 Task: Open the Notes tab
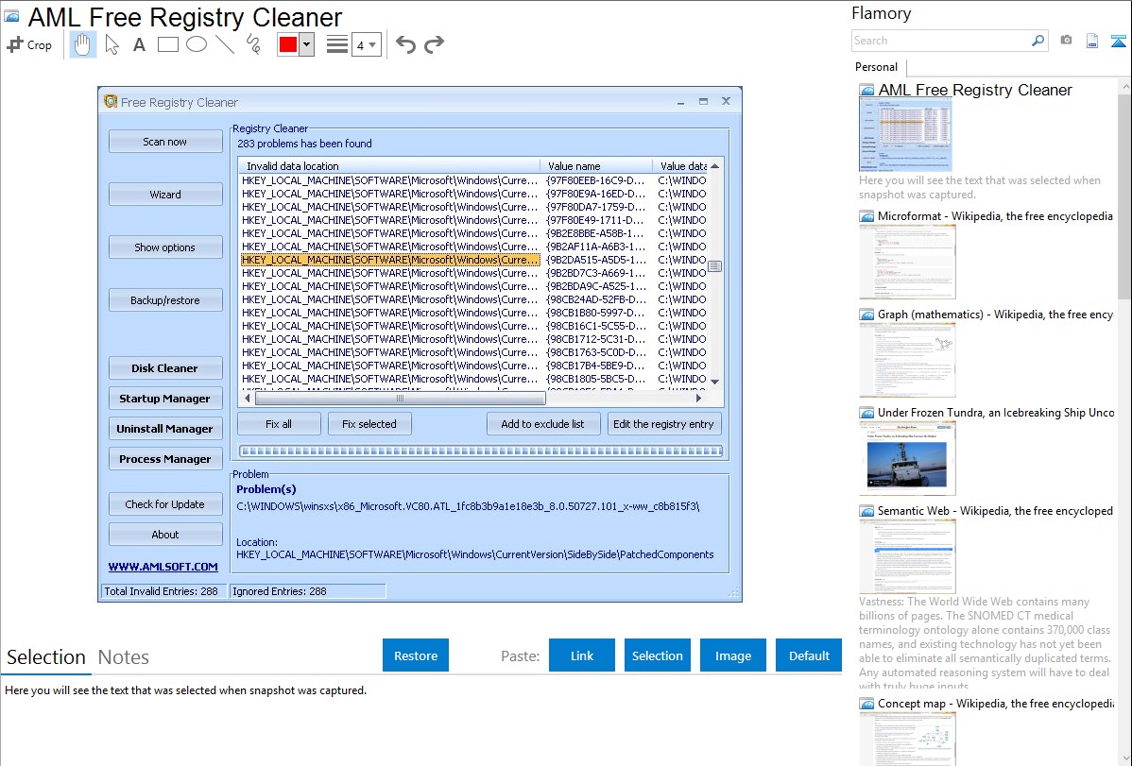point(124,657)
